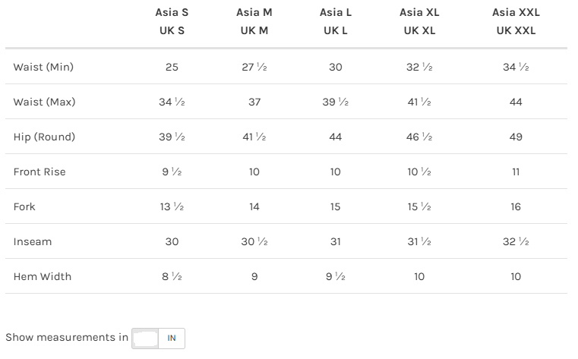The width and height of the screenshot is (578, 359).
Task: Click the Fork value 15 for Asia L
Action: 335,206
